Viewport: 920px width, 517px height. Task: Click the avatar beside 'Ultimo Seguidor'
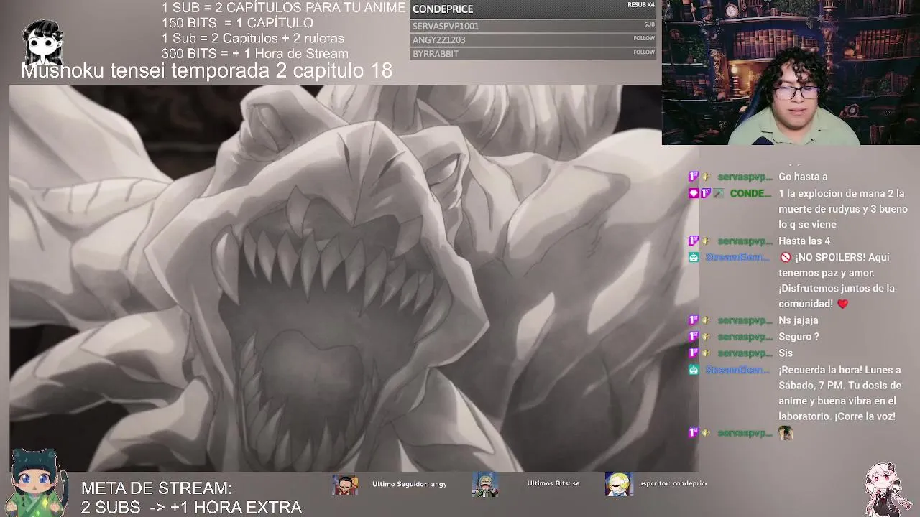tap(345, 485)
